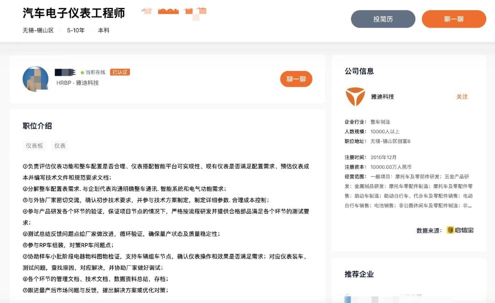The width and height of the screenshot is (495, 303).
Task: Click the 公司信息 section heading
Action: tap(359, 71)
